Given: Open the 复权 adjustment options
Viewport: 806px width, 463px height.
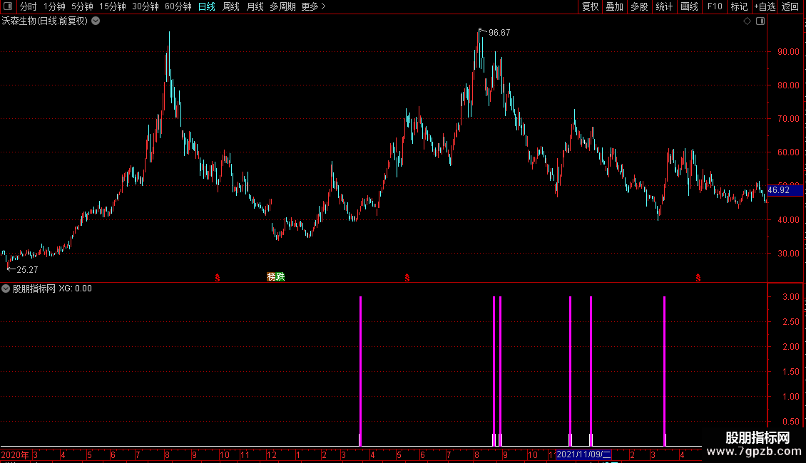Looking at the screenshot, I should click(x=590, y=6).
